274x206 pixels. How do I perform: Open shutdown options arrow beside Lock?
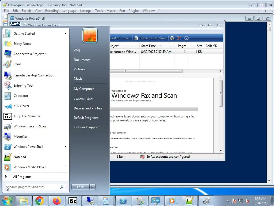(x=92, y=187)
